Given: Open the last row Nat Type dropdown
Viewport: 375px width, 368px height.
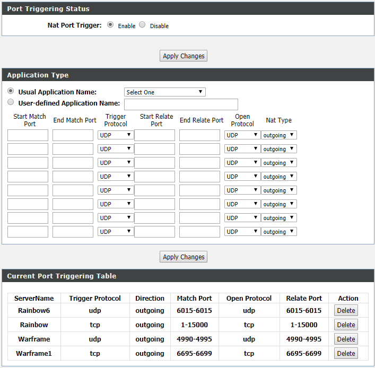Looking at the screenshot, I should (x=279, y=232).
